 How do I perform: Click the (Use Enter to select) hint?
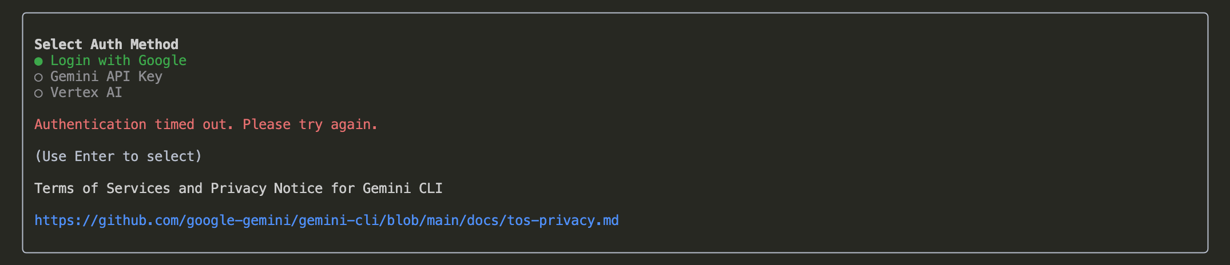point(118,156)
